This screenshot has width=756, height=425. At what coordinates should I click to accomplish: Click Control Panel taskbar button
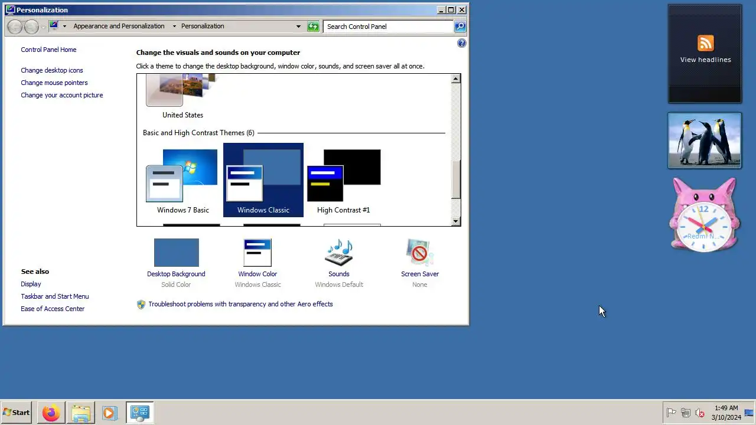pos(140,413)
